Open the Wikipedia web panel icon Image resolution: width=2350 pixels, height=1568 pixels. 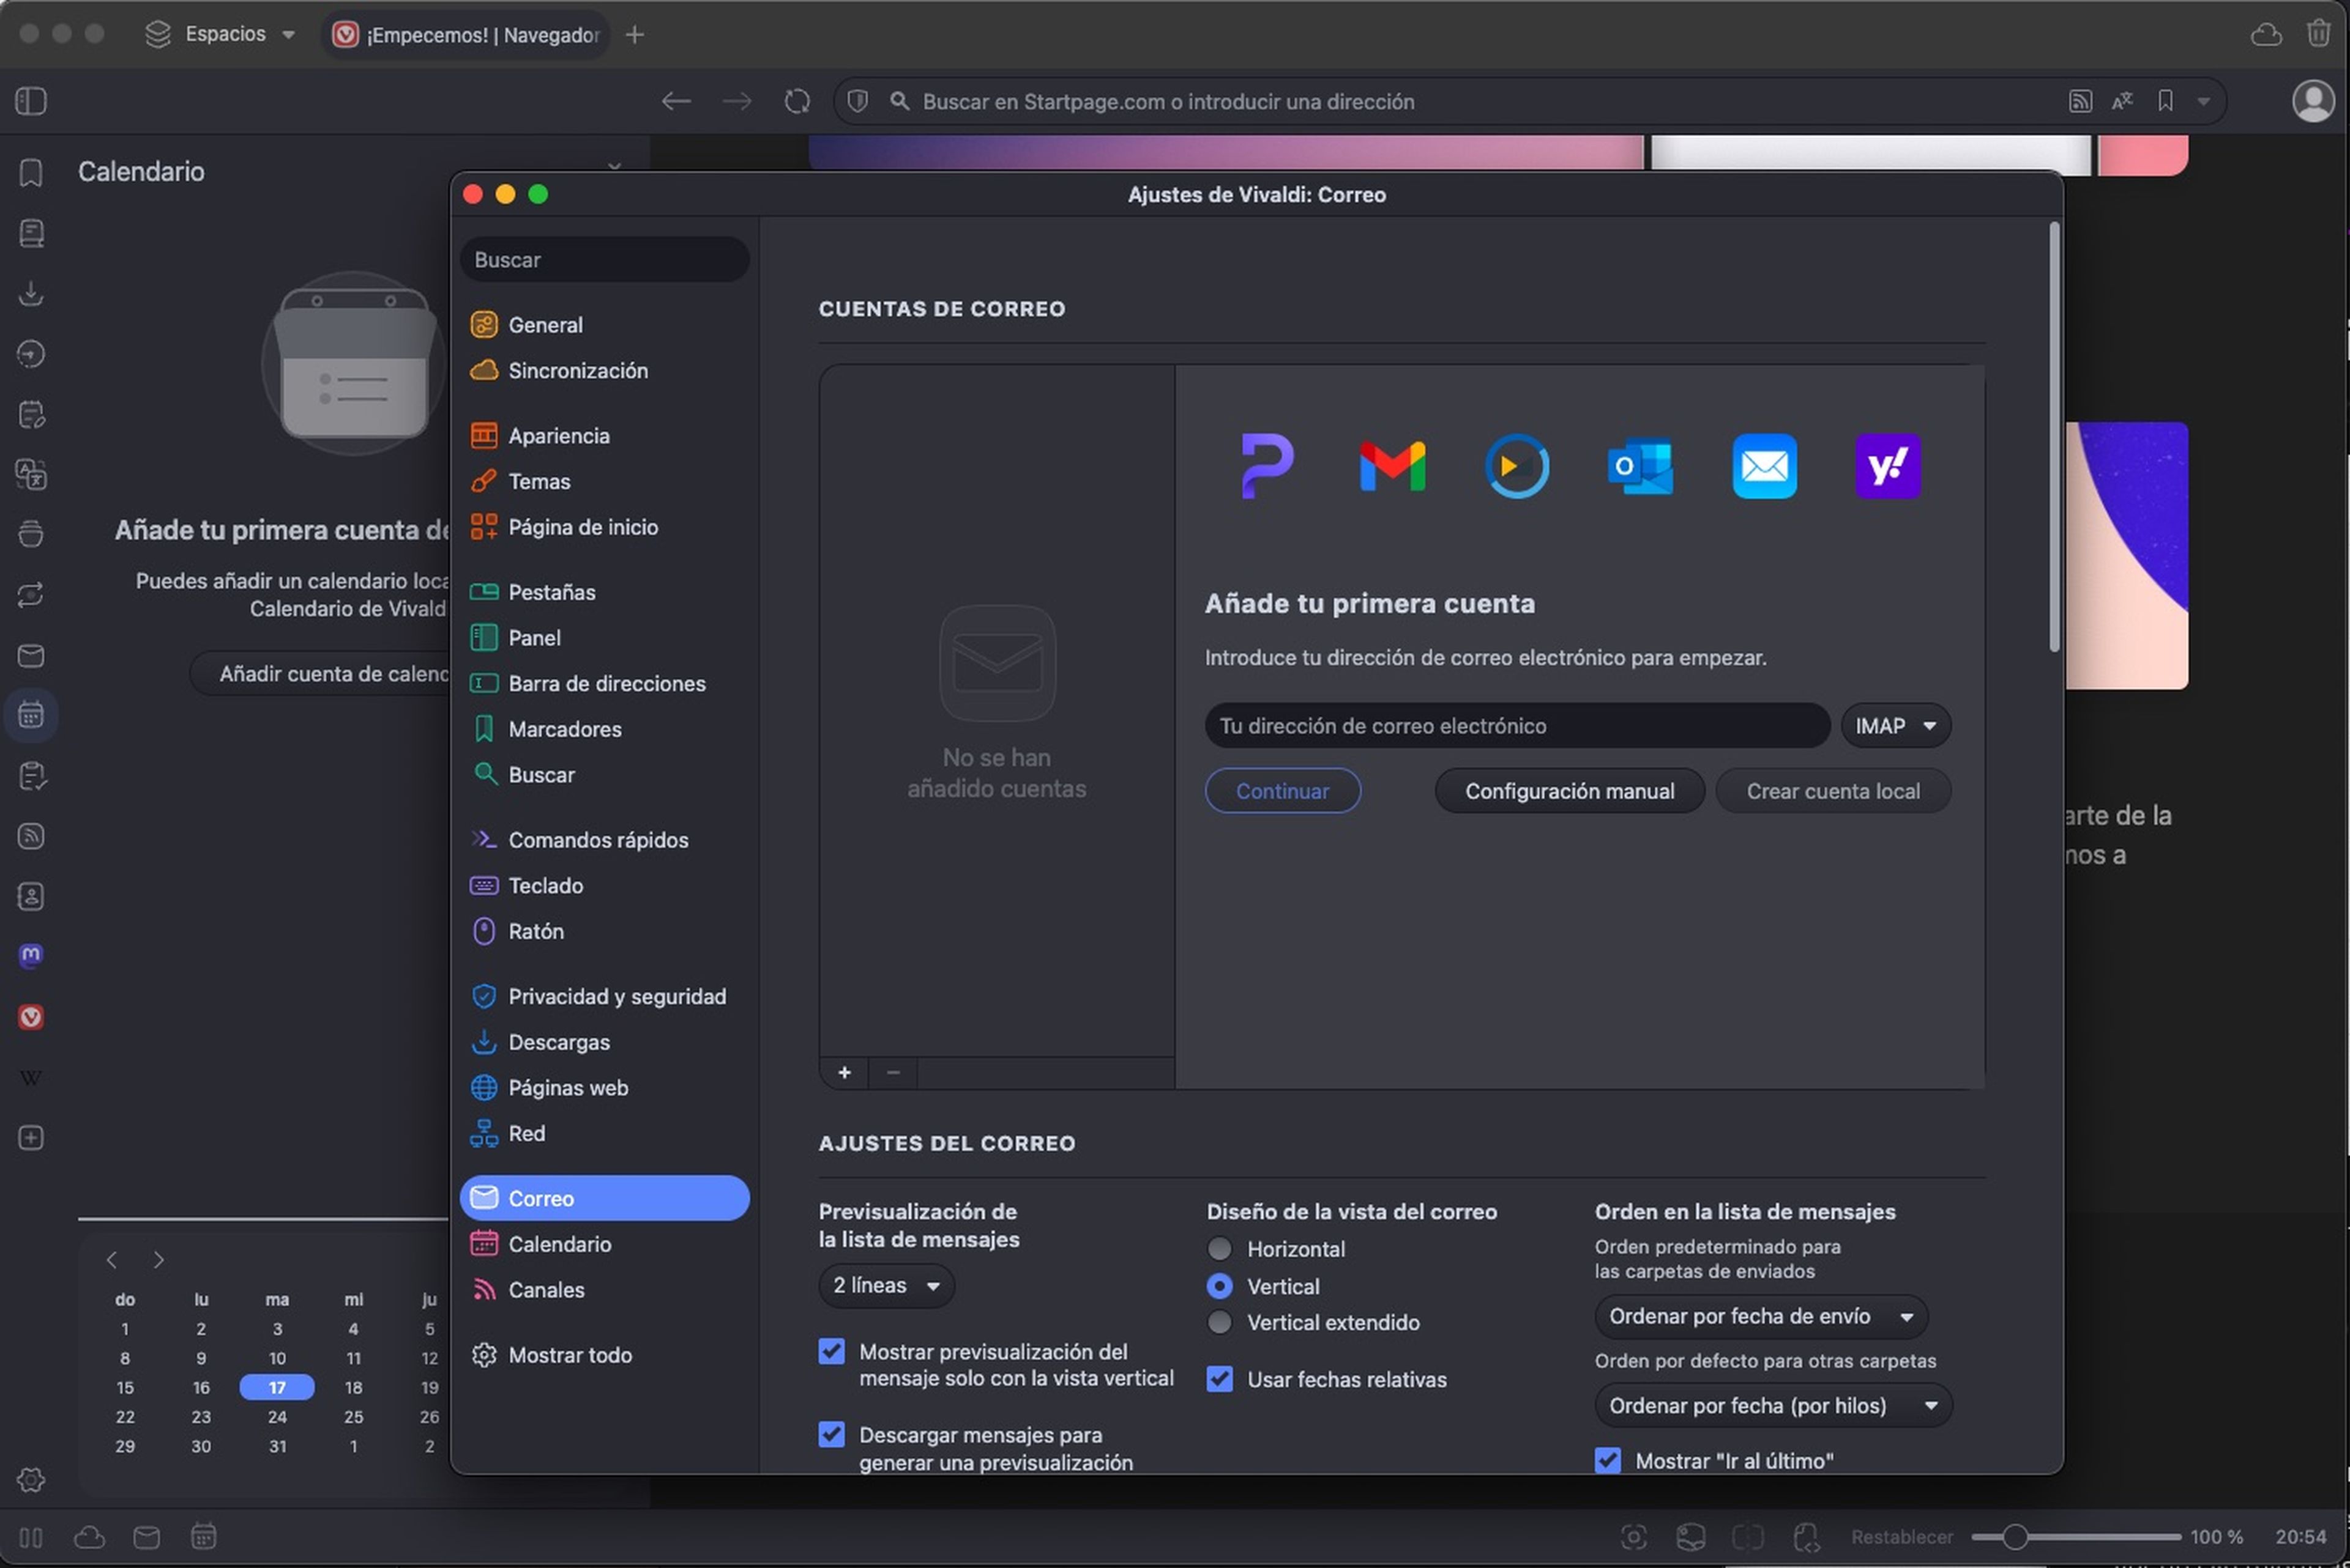31,1077
